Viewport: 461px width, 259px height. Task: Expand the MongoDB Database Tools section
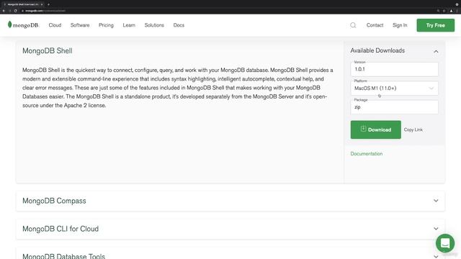click(x=230, y=254)
